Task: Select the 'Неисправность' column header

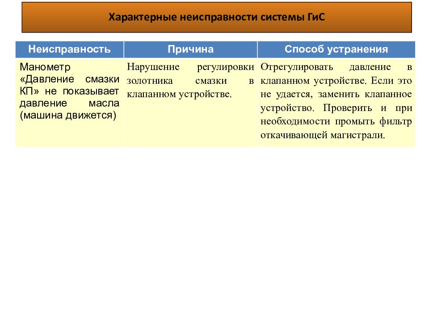Action: click(70, 49)
